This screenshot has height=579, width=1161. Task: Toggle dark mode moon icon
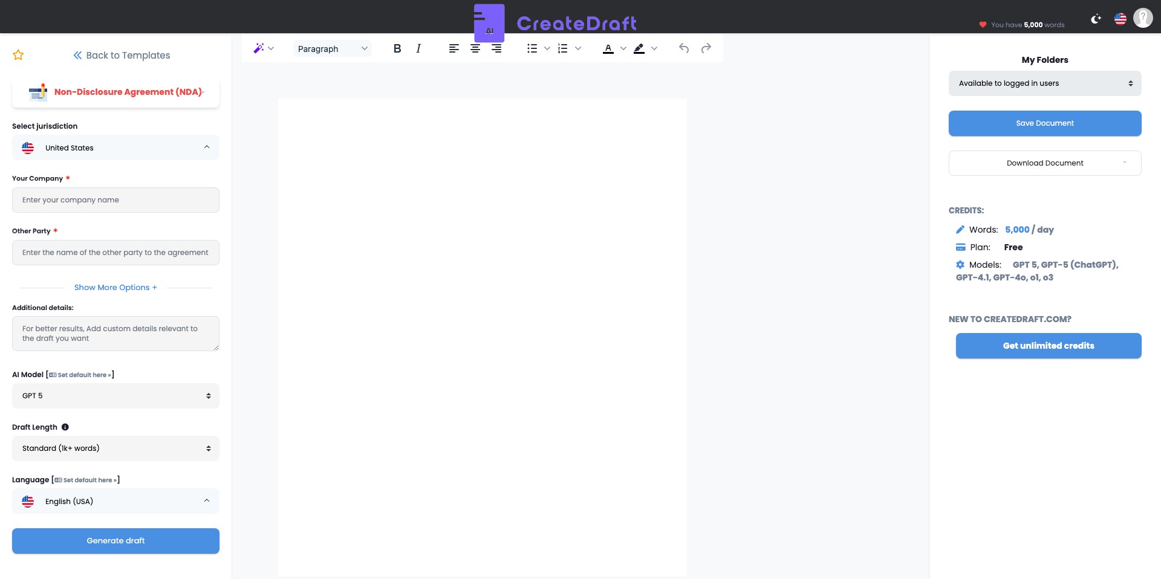coord(1096,19)
